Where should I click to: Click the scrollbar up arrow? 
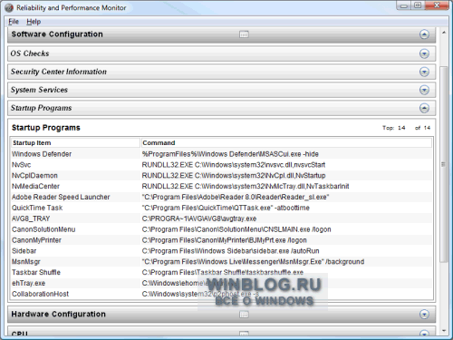tap(443, 33)
